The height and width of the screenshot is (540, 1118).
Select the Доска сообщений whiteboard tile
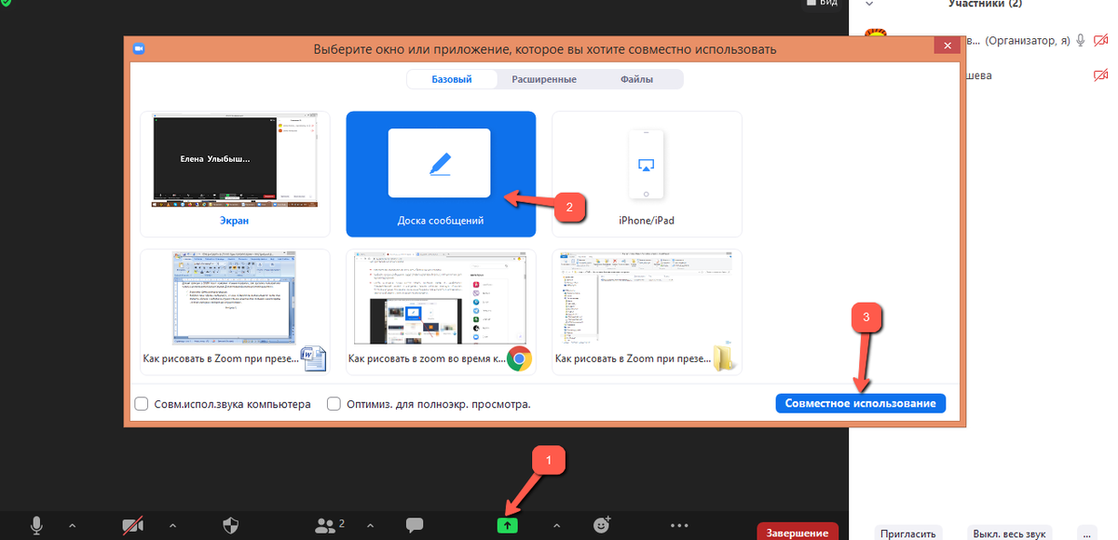(x=441, y=174)
